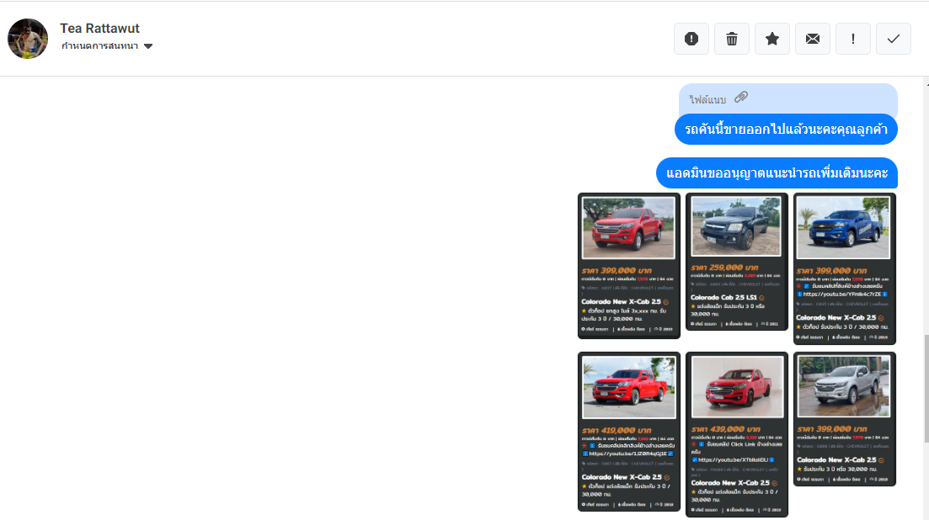
Task: Star this conversation as follow-up
Action: (x=772, y=39)
